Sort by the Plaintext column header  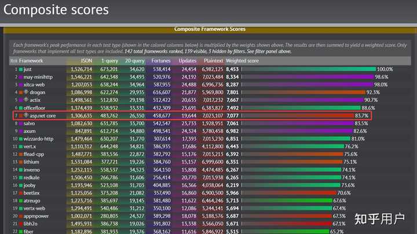[x=213, y=61]
